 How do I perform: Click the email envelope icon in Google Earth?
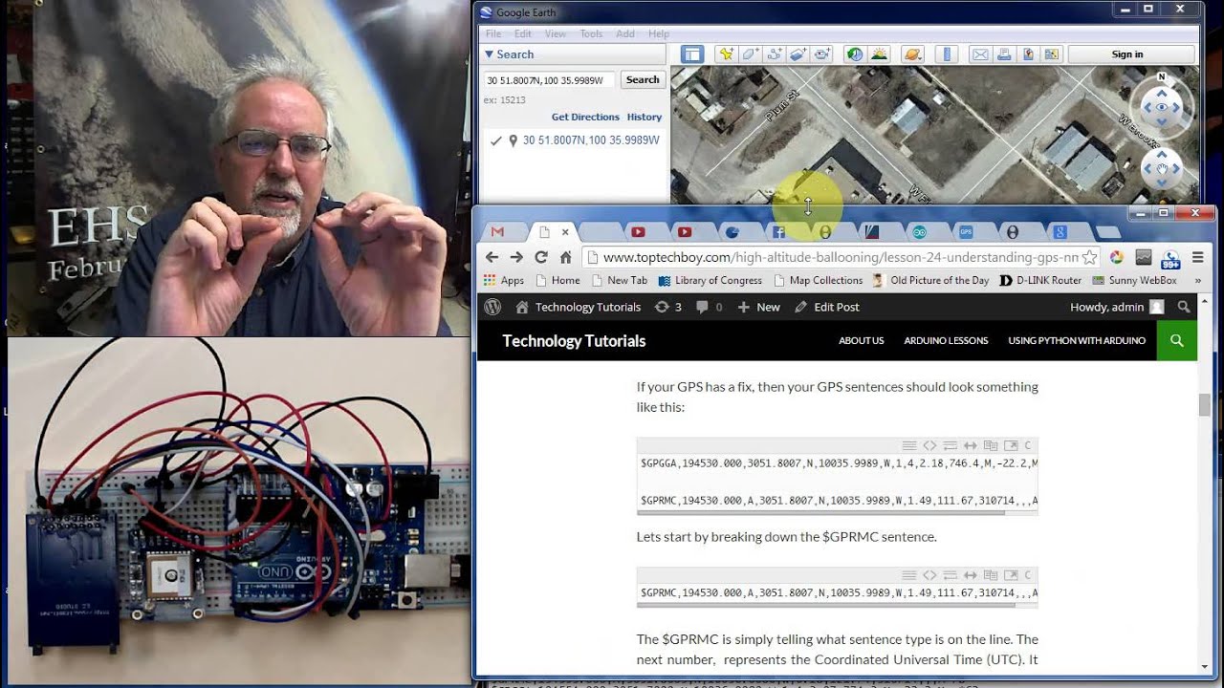[x=980, y=54]
